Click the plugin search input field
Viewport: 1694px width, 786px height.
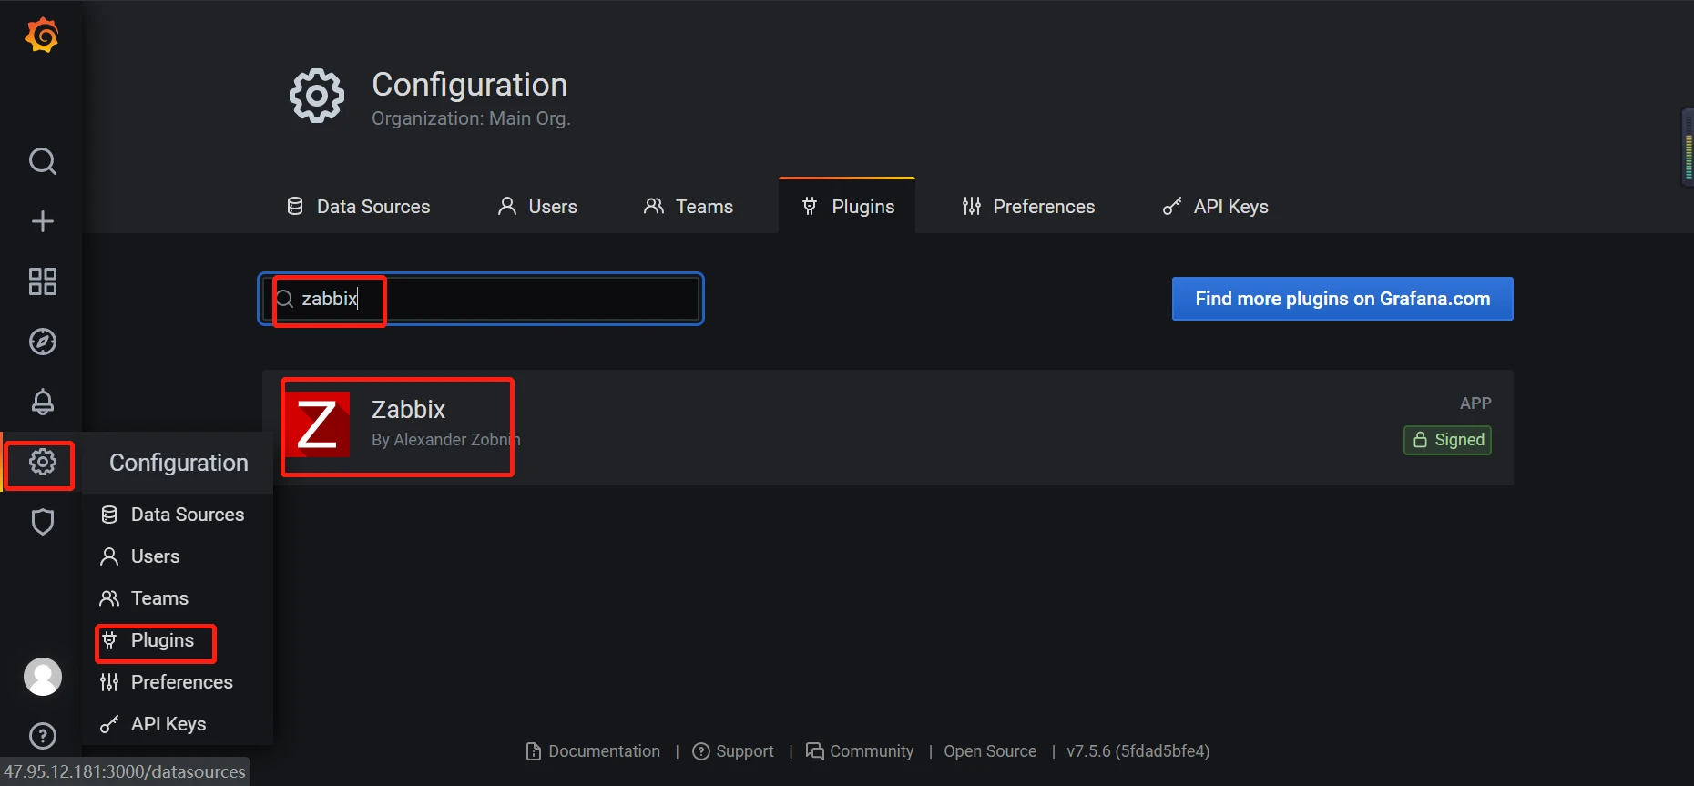point(481,299)
